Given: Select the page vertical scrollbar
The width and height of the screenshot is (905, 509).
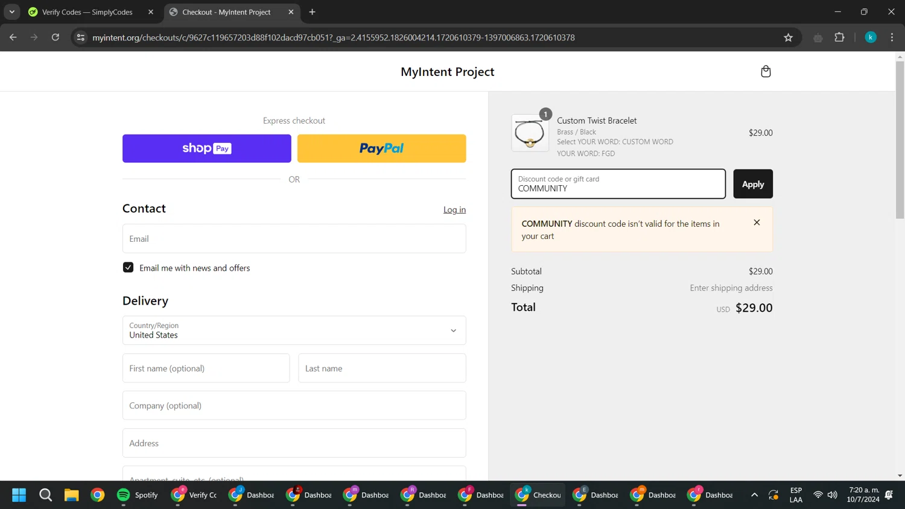Looking at the screenshot, I should pos(900,141).
